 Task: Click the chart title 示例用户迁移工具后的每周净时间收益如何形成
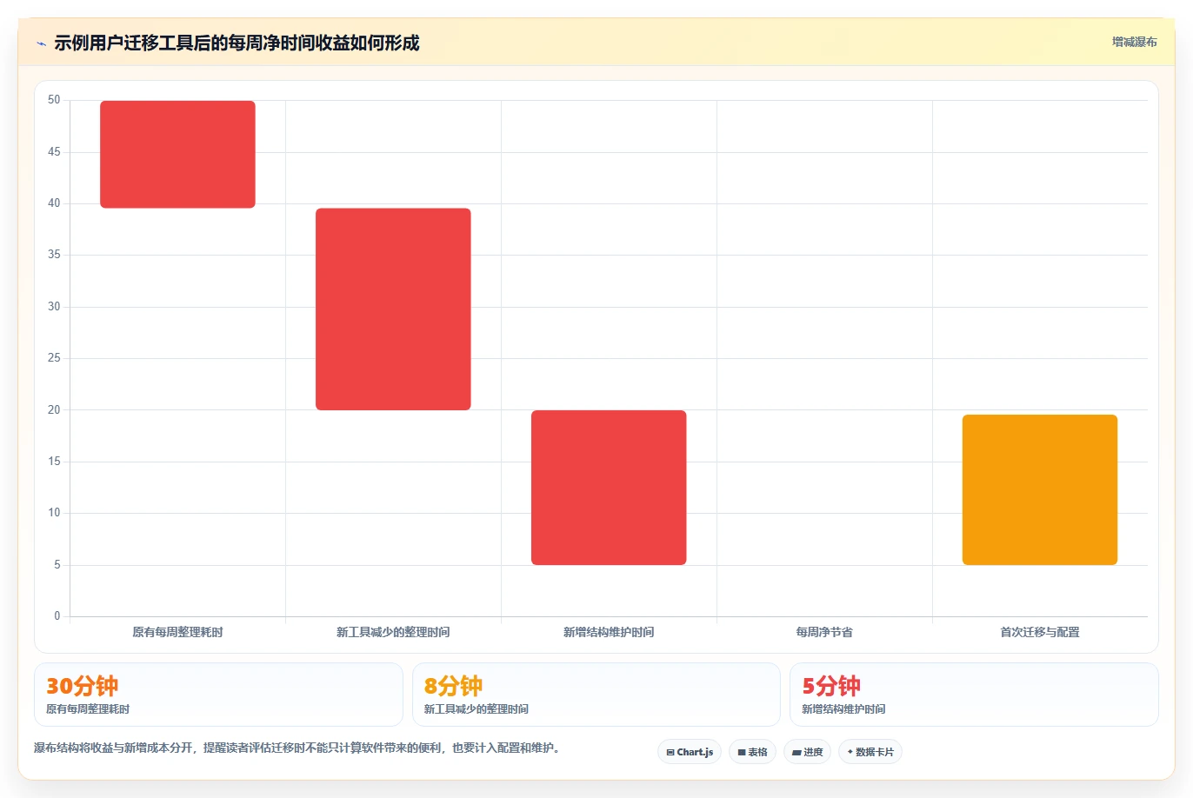tap(237, 43)
